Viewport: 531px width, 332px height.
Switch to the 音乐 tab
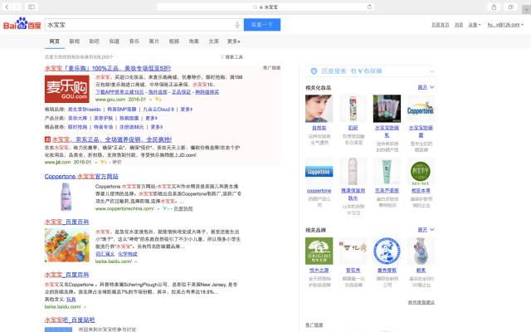pos(134,41)
